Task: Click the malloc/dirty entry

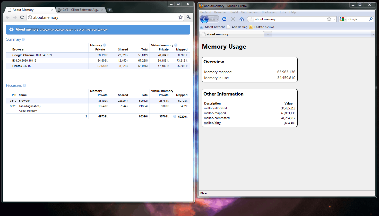Action: point(212,123)
